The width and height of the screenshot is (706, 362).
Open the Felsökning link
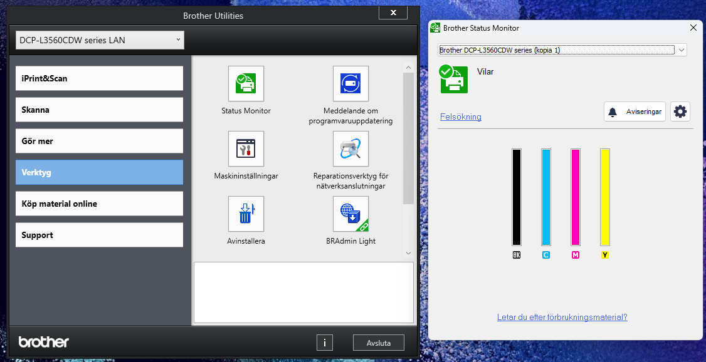[461, 116]
